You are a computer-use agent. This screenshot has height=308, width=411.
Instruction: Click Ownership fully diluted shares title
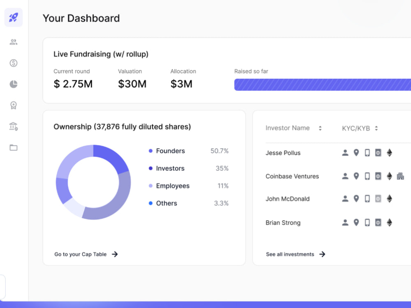click(x=122, y=127)
